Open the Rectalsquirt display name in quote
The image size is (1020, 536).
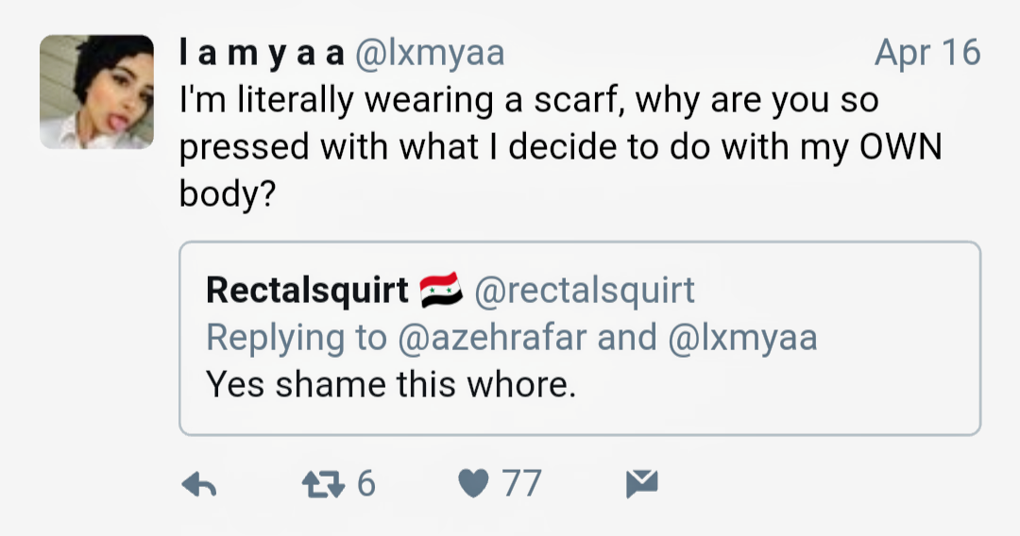click(x=307, y=290)
